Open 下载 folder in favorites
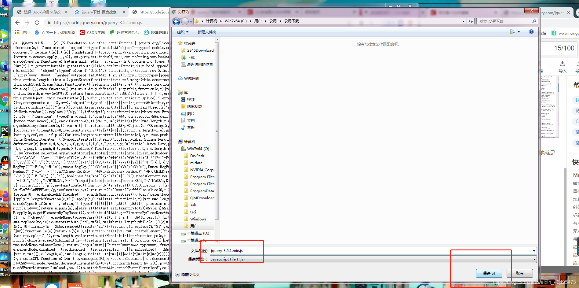The height and width of the screenshot is (288, 579). tap(191, 57)
